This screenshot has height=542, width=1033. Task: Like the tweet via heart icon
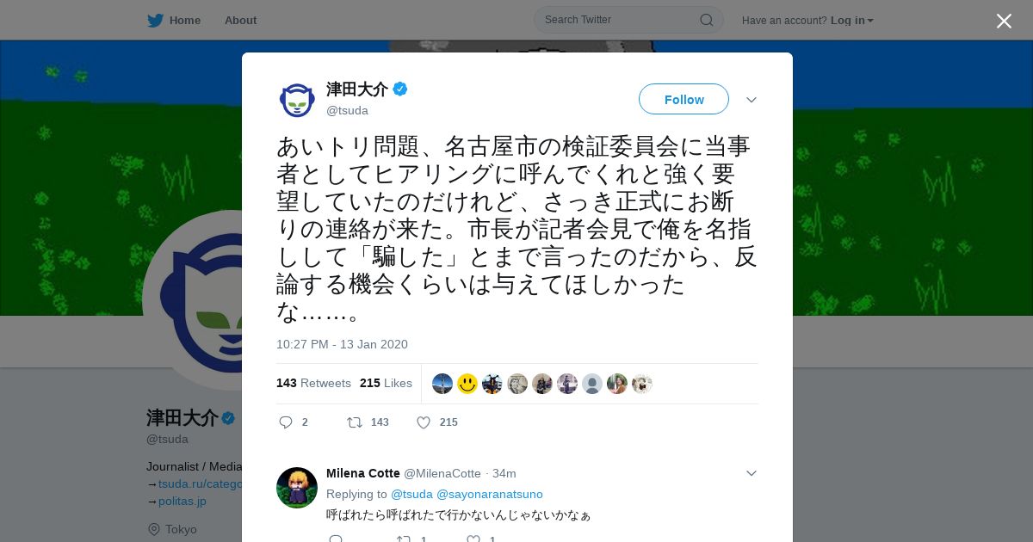[x=424, y=422]
